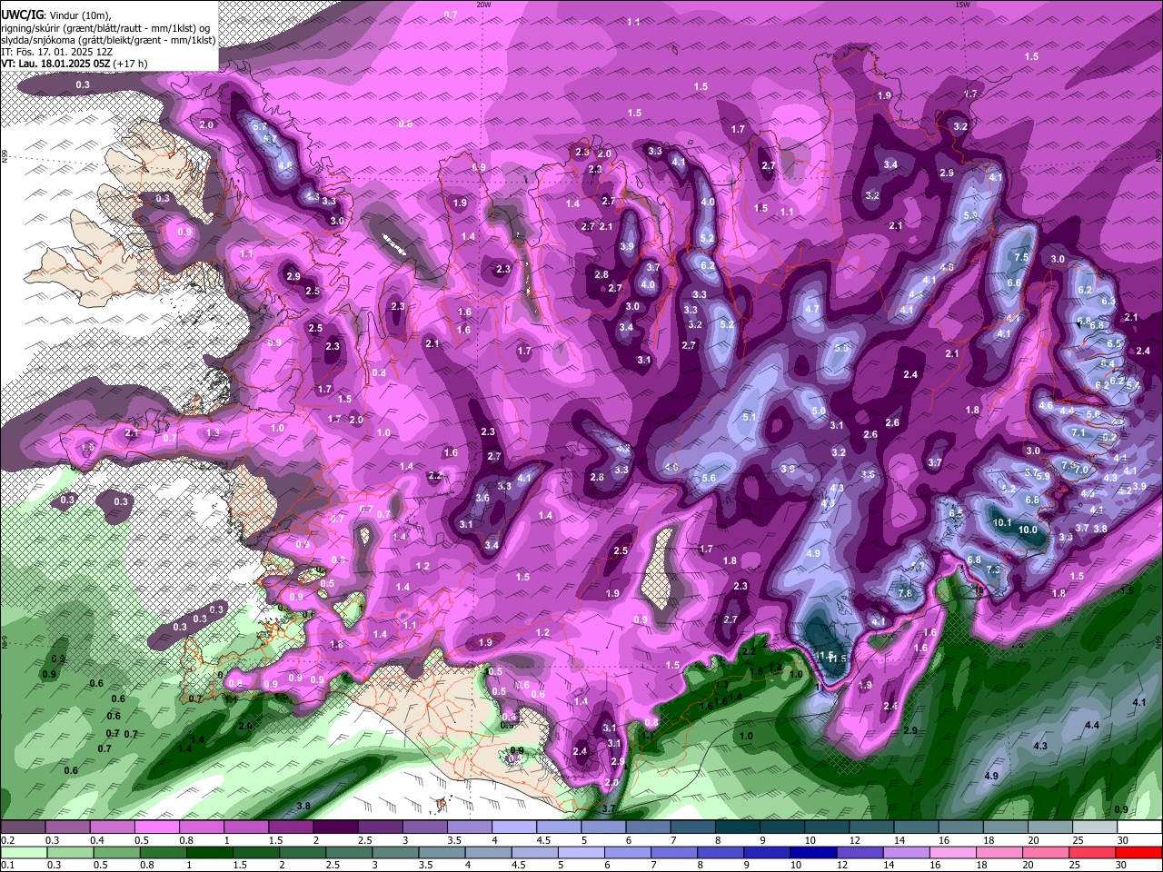The height and width of the screenshot is (872, 1163).
Task: Pick the light lavender snow swatch between 4 and 4.5
Action: [514, 827]
